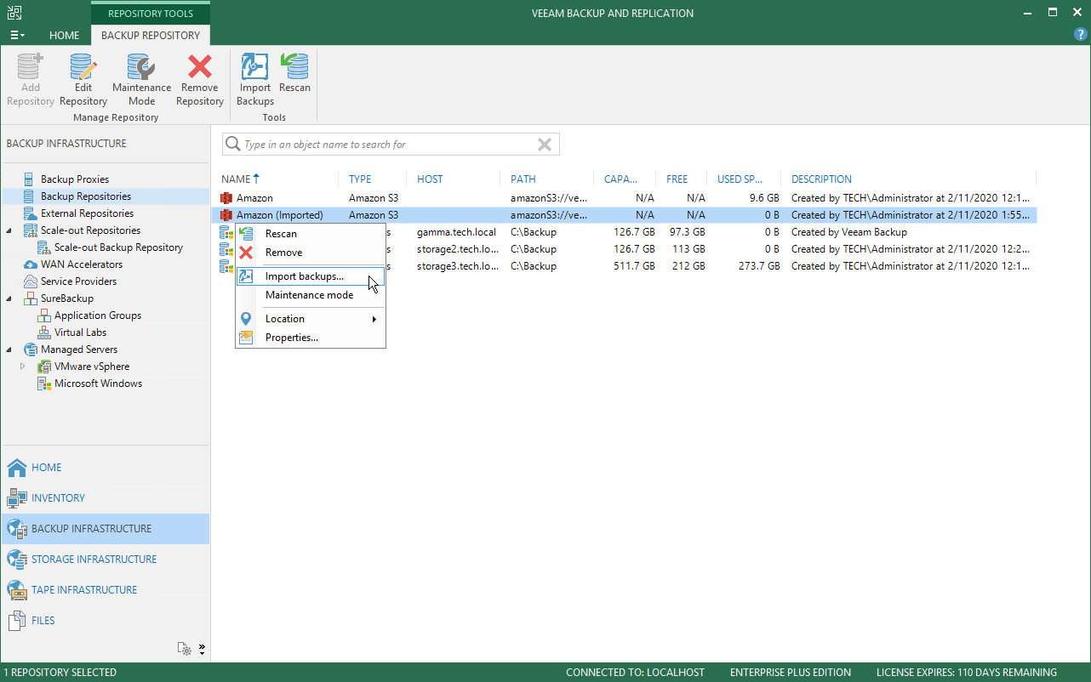1091x682 pixels.
Task: Click CONNECTED TO: LOCALHOST in status bar
Action: [x=635, y=673]
